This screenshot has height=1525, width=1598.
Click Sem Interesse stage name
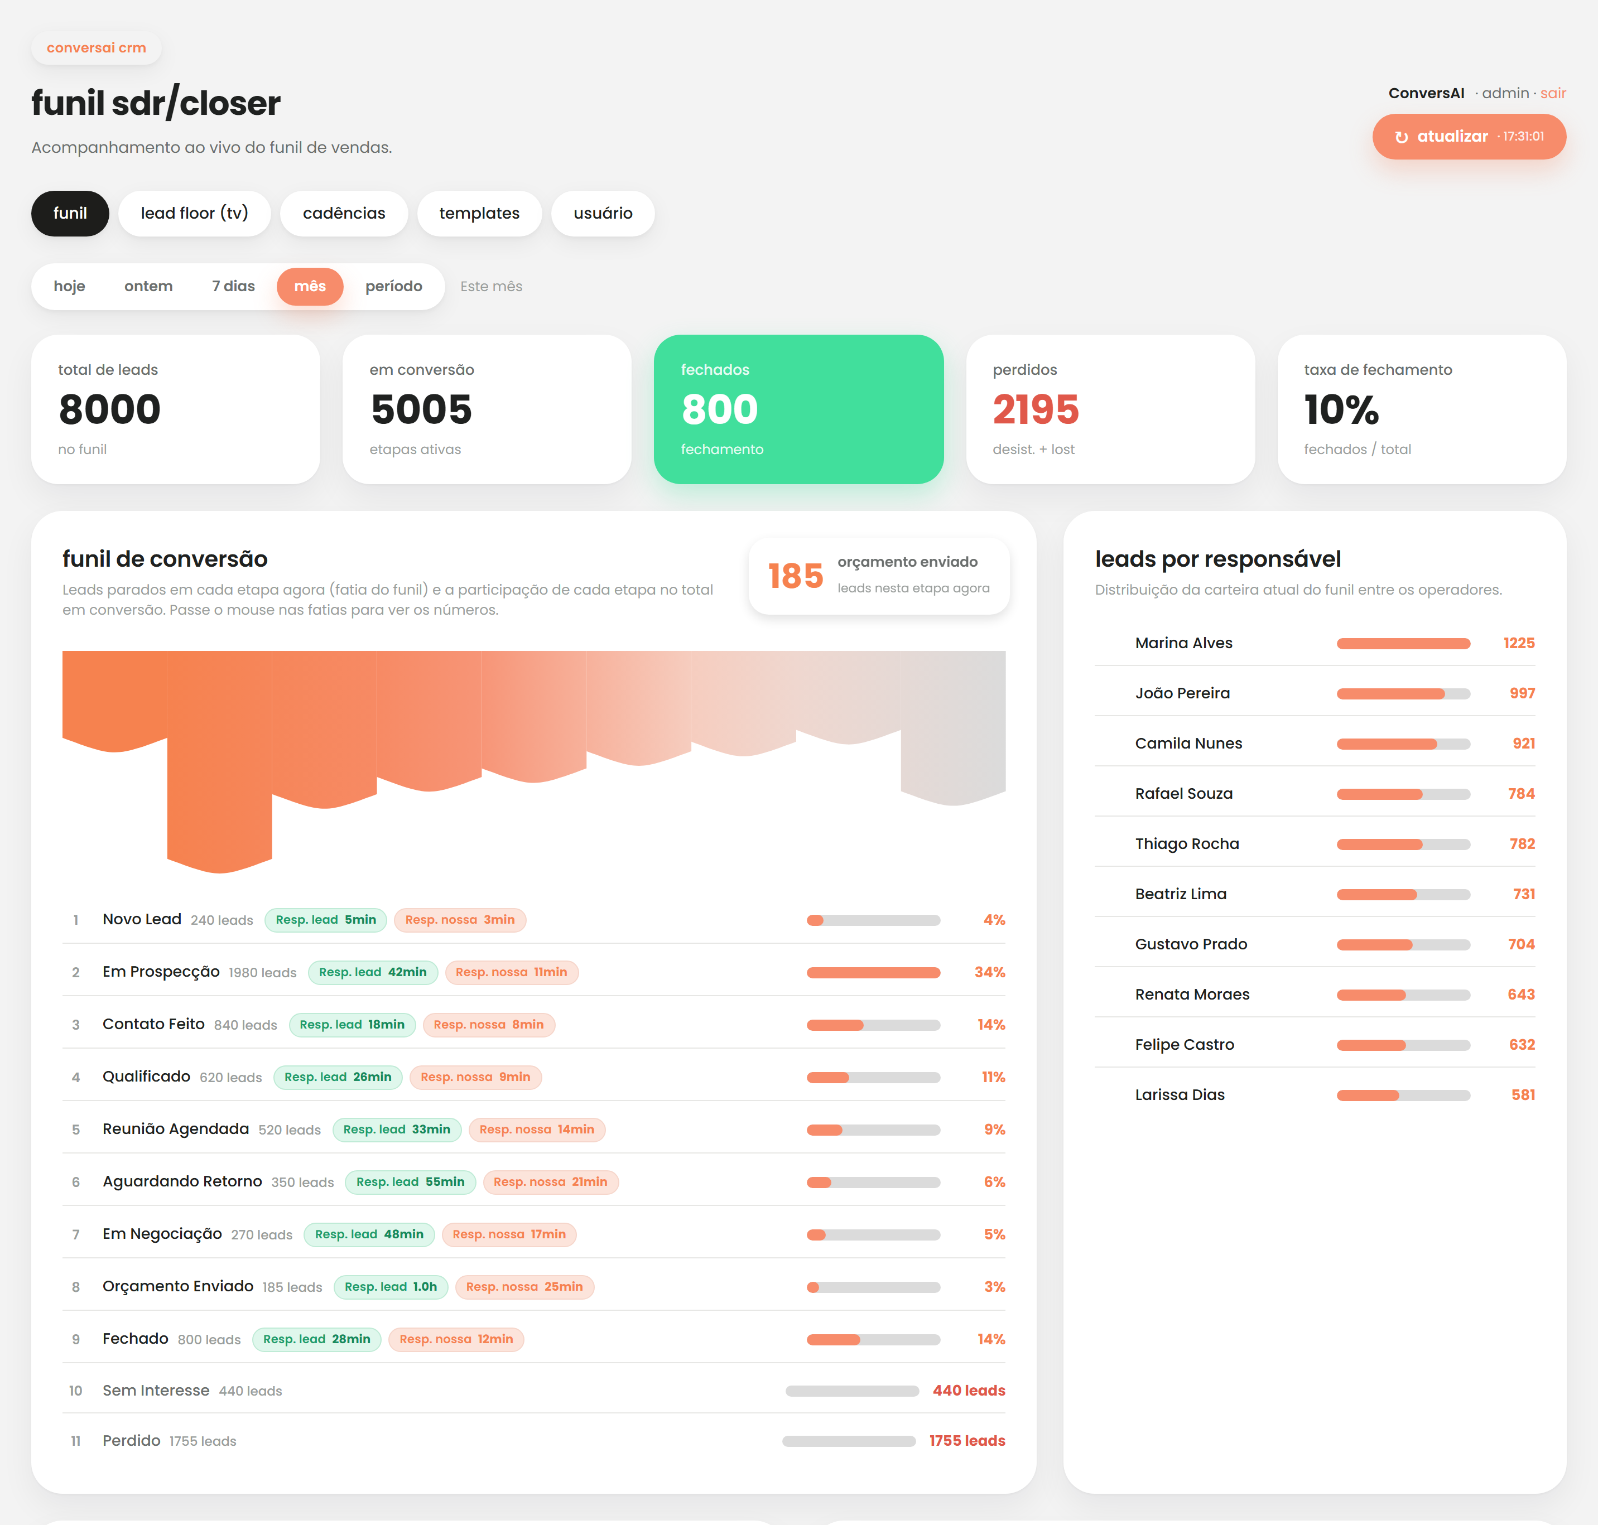coord(156,1391)
